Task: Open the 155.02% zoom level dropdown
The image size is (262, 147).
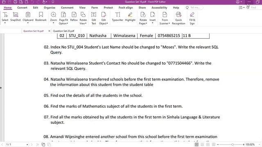Action: [x=259, y=145]
